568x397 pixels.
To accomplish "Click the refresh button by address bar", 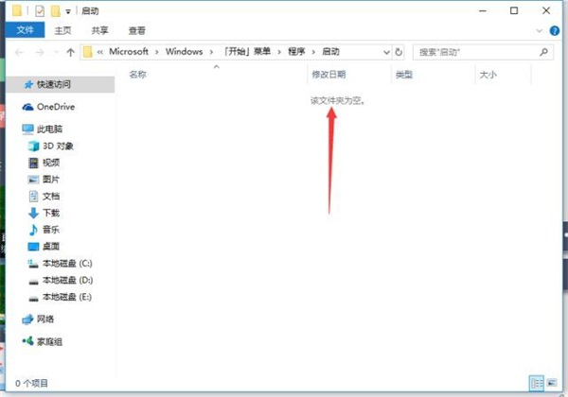I will (399, 52).
